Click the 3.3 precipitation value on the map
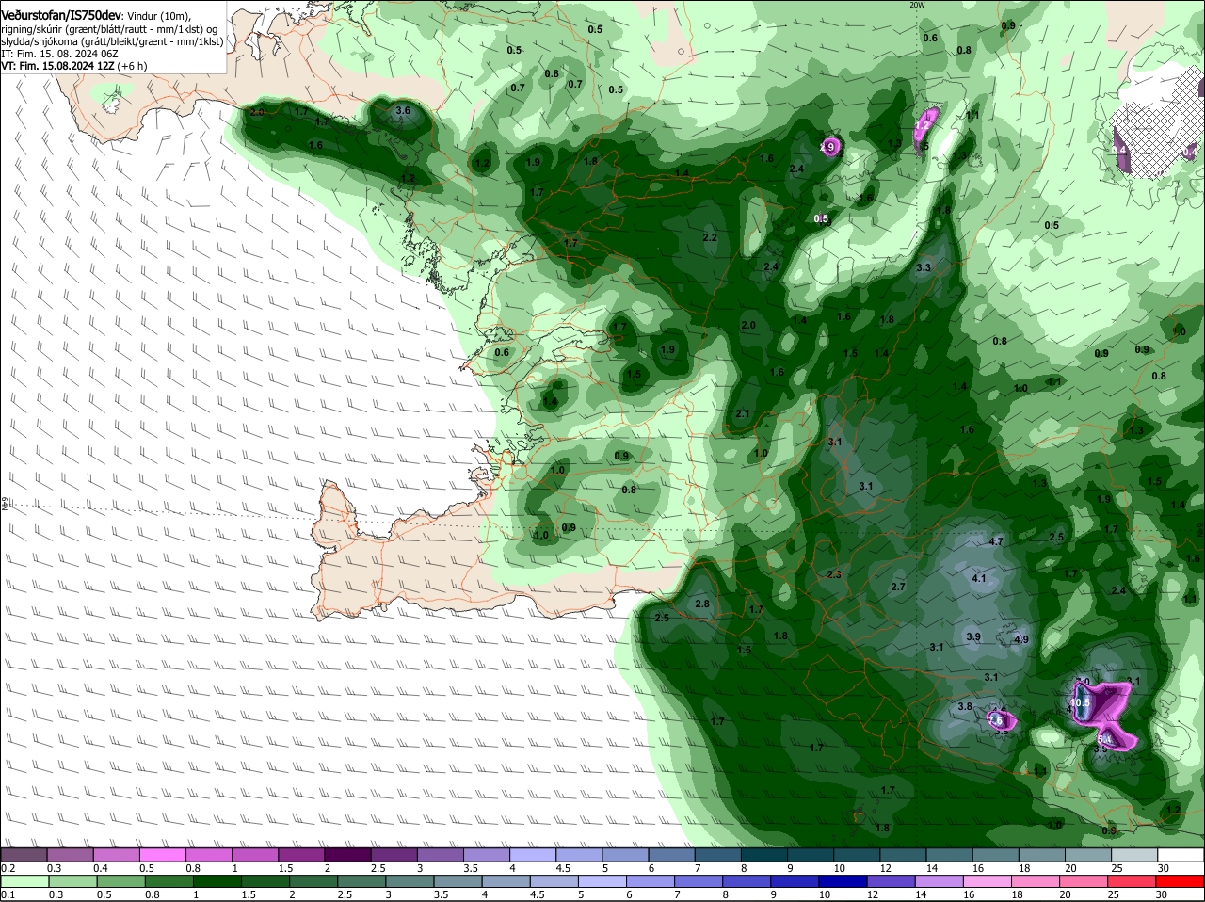 924,267
